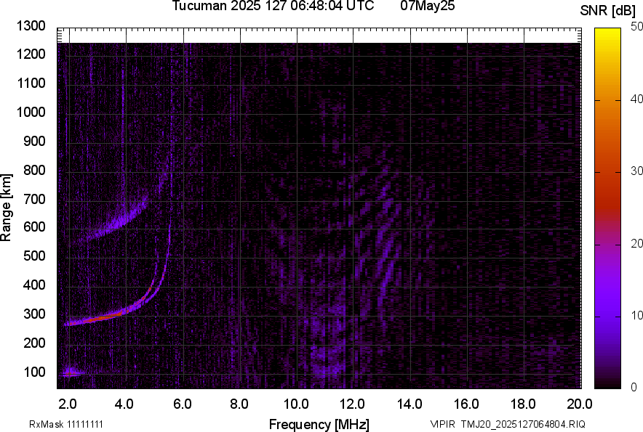Click the frequency tick label '10.0'

click(x=296, y=404)
